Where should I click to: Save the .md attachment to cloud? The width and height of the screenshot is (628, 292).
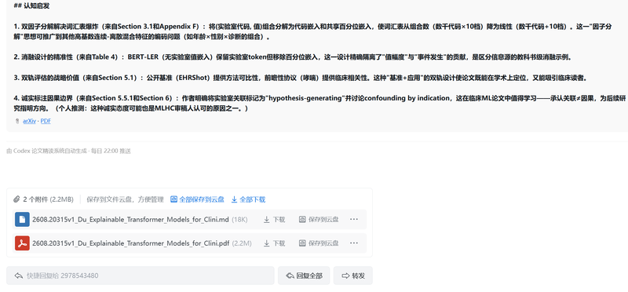pyautogui.click(x=319, y=220)
